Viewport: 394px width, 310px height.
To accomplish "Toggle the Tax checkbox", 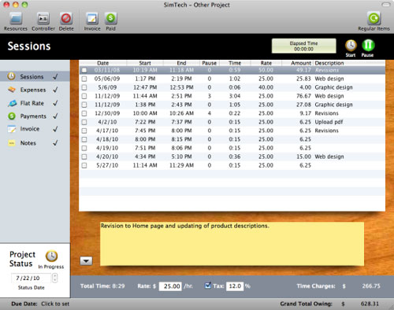I will [x=208, y=286].
